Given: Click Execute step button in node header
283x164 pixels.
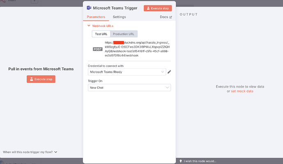Looking at the screenshot, I should (x=158, y=8).
